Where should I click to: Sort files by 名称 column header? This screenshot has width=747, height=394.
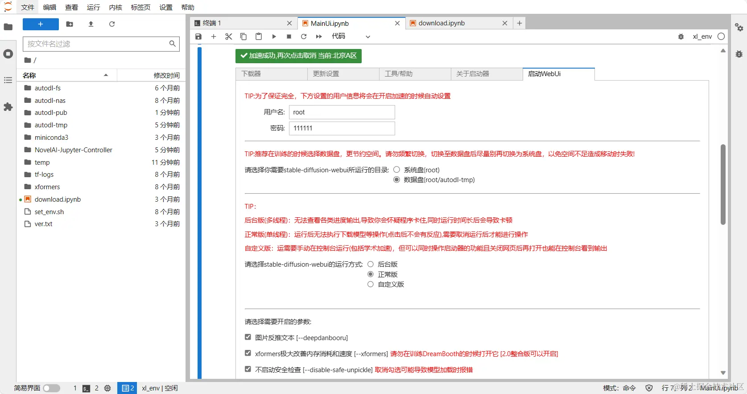[x=67, y=75]
